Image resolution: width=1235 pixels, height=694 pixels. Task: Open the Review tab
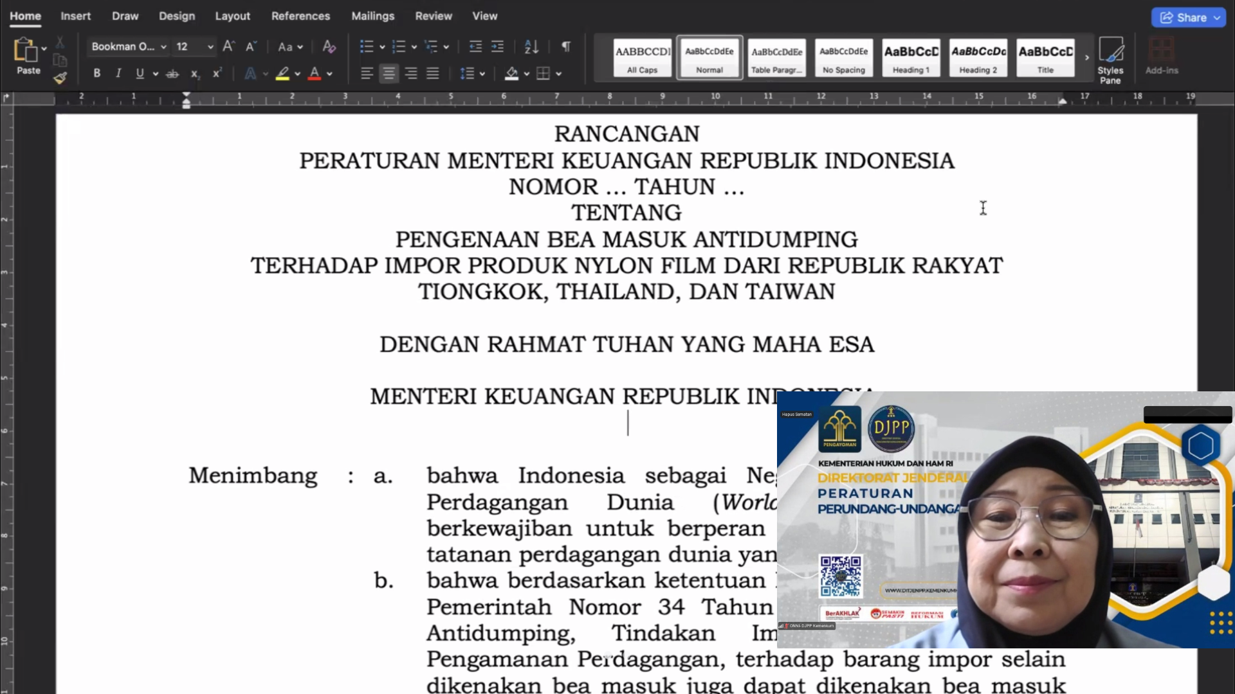pos(434,16)
